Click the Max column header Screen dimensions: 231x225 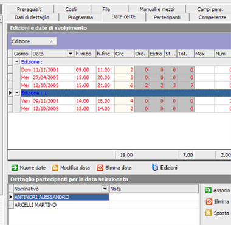click(x=204, y=54)
